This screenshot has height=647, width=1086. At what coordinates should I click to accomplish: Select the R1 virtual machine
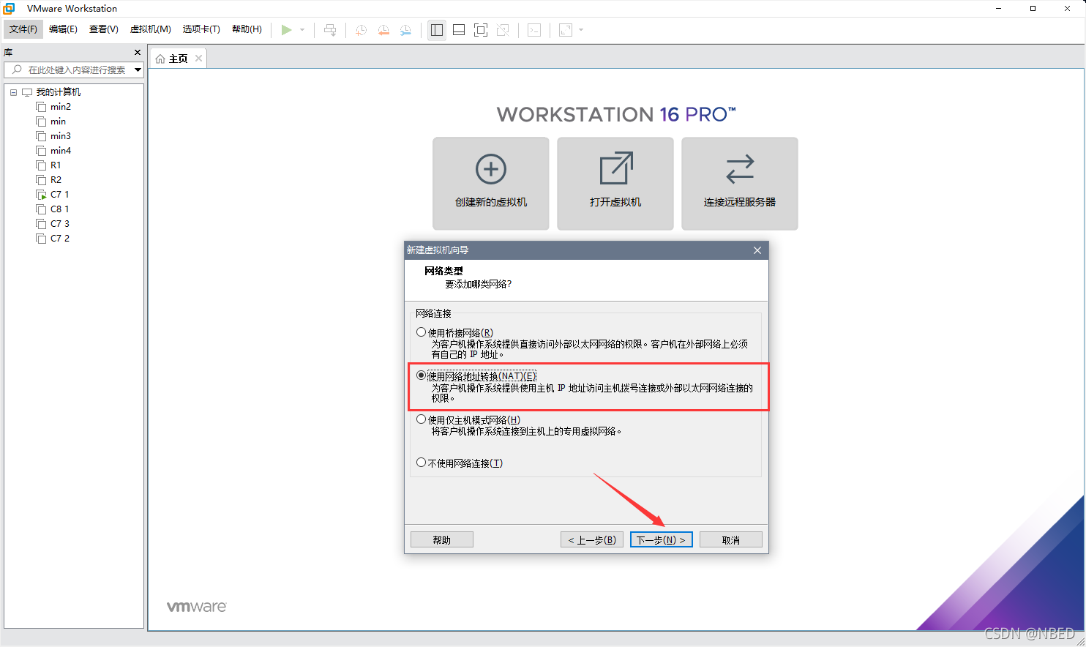click(x=56, y=165)
